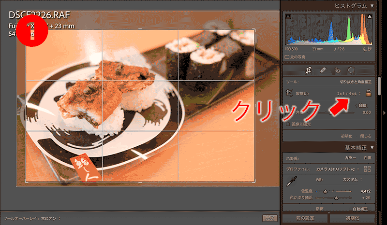Click 初期化 in the crop tool panel

coord(346,136)
